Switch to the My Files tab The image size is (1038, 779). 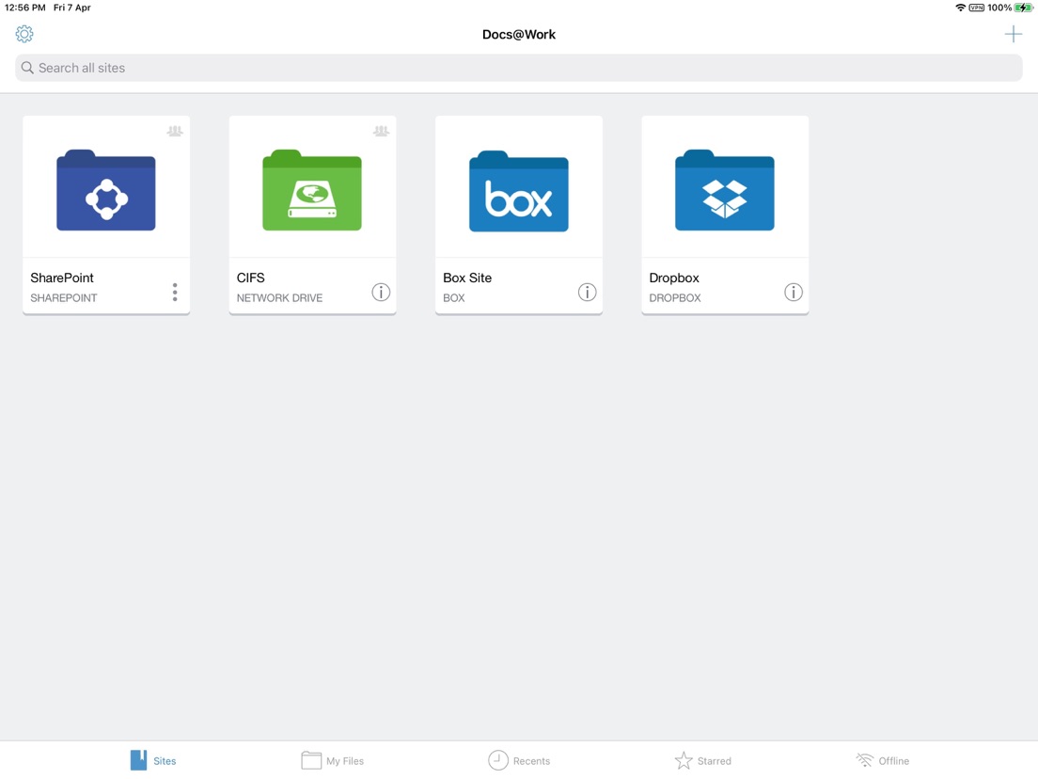coord(332,760)
